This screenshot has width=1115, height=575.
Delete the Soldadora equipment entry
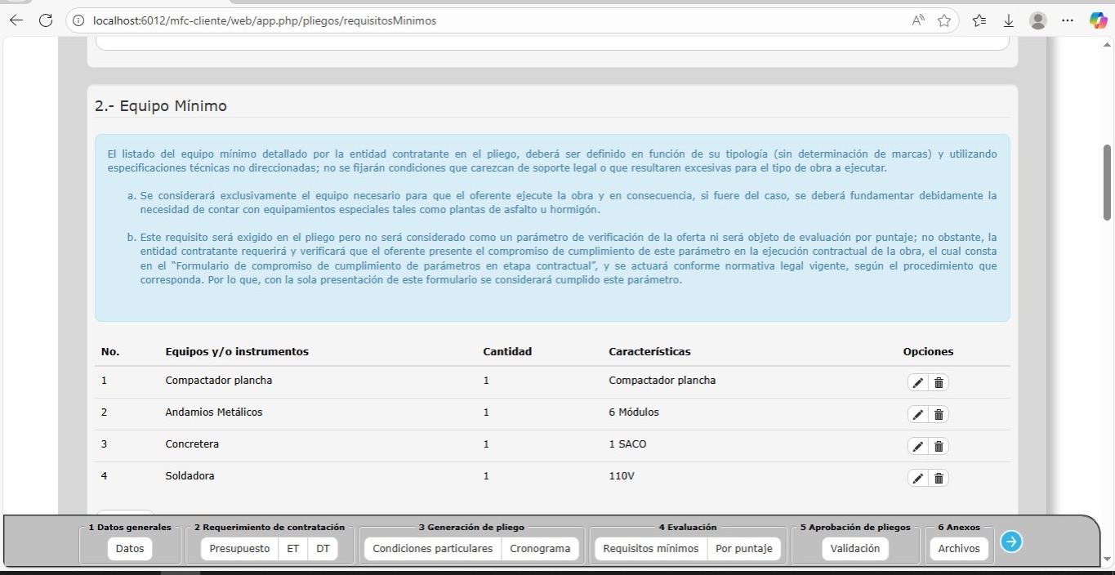tap(939, 479)
